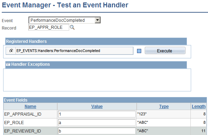The width and height of the screenshot is (208, 135).
Task: Sort Event Fields by Type column
Action: click(164, 107)
